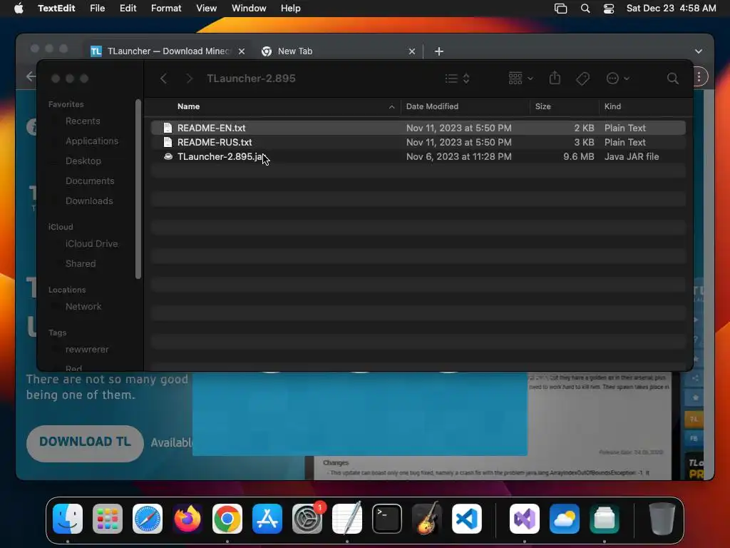
Task: Select the TLauncher-2.895.jar file icon
Action: click(168, 156)
